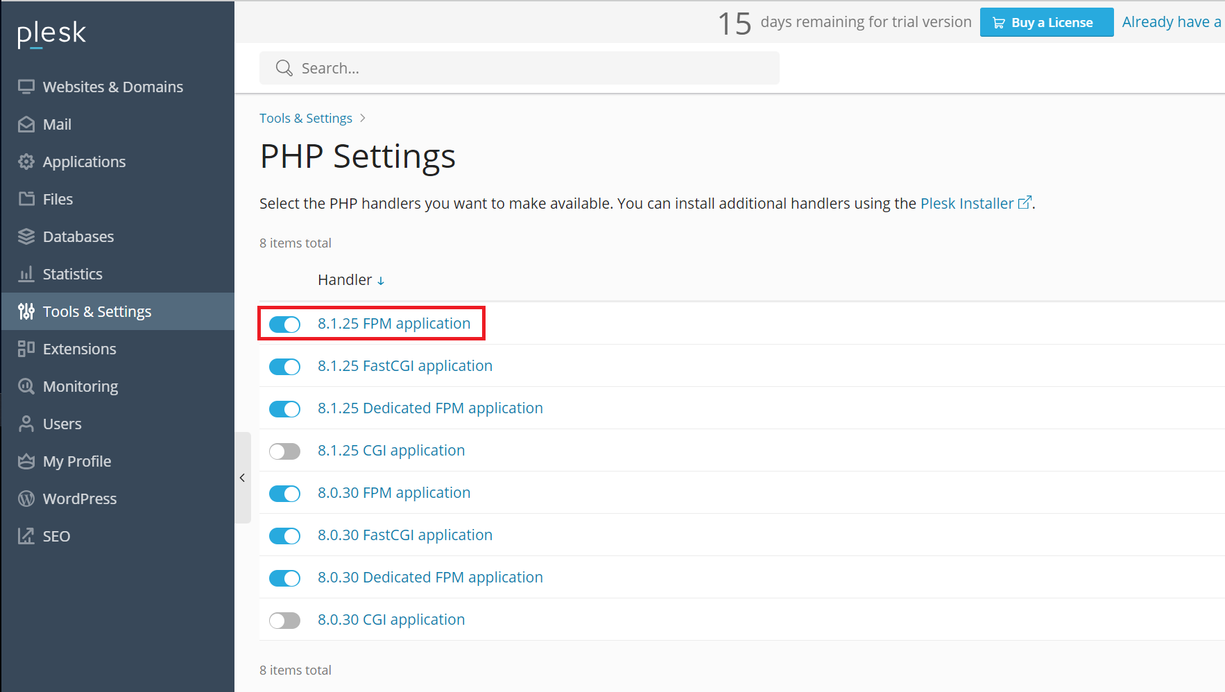1225x692 pixels.
Task: Open Statistics sidebar item
Action: pos(117,274)
